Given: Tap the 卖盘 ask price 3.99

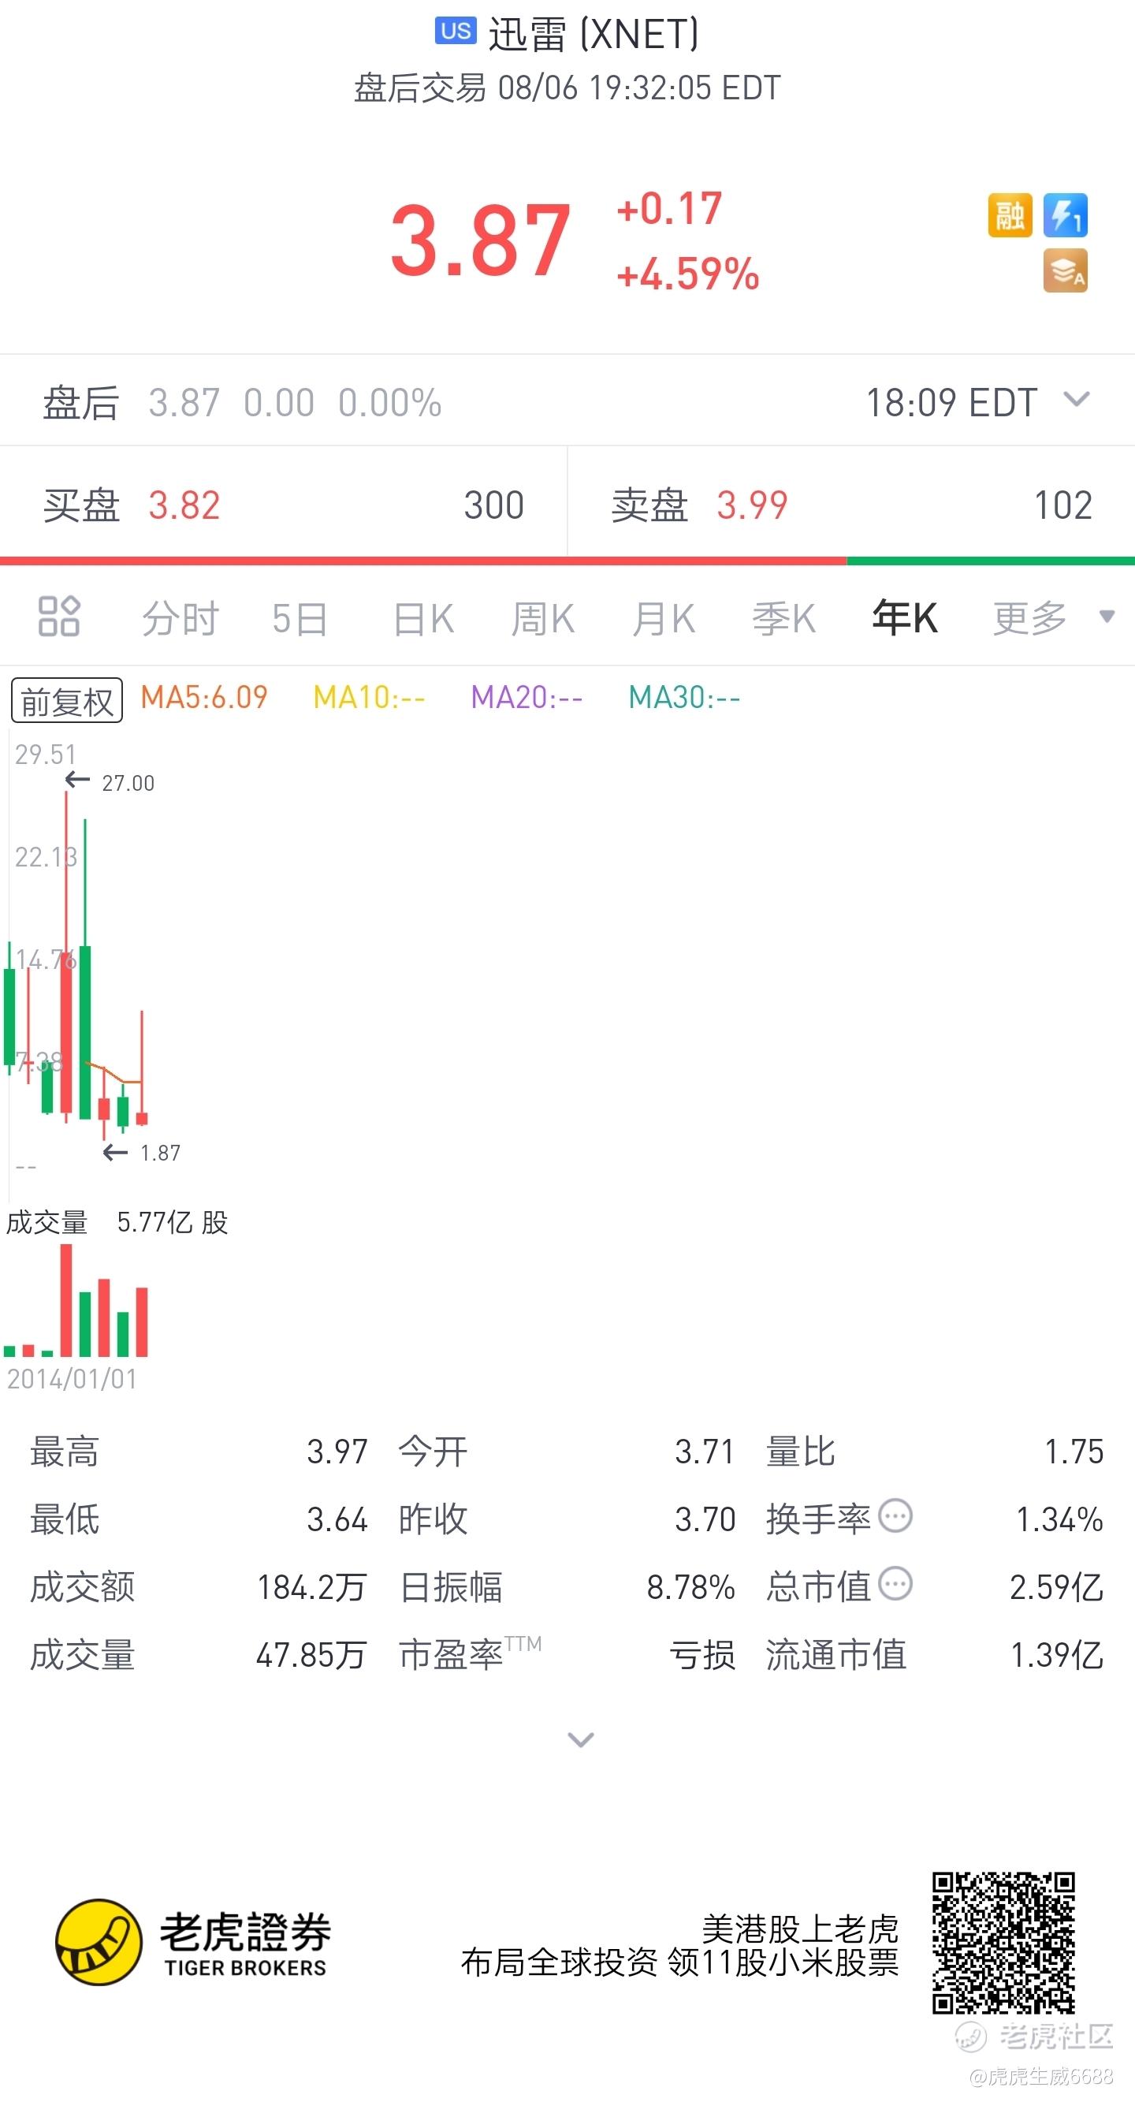Looking at the screenshot, I should pos(752,505).
